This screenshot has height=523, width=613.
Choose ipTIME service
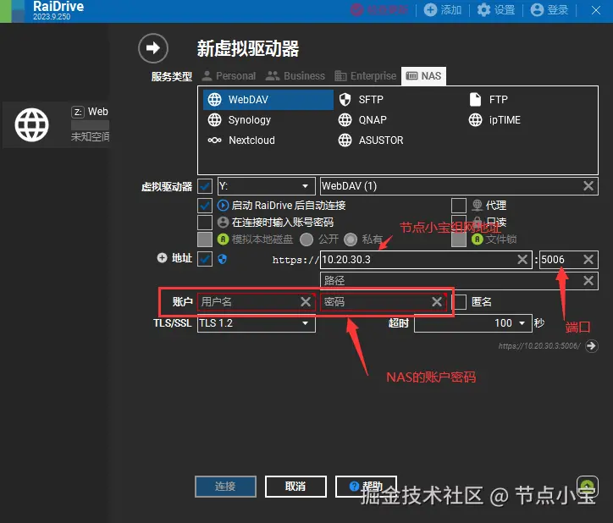tap(494, 120)
